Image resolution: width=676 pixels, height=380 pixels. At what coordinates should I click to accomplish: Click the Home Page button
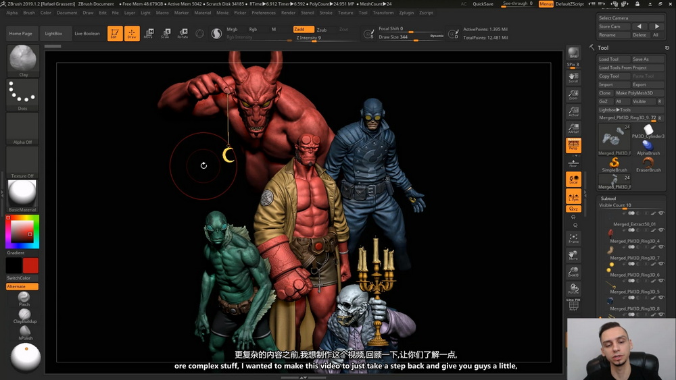pyautogui.click(x=21, y=34)
